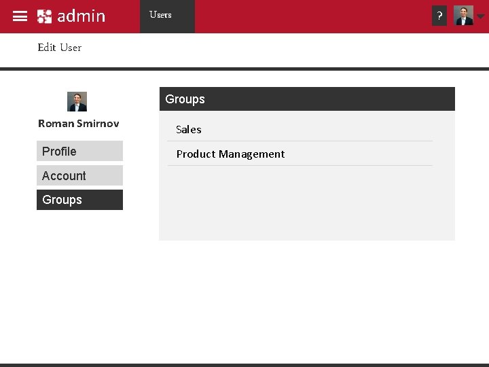Open the help question mark button

pyautogui.click(x=439, y=16)
